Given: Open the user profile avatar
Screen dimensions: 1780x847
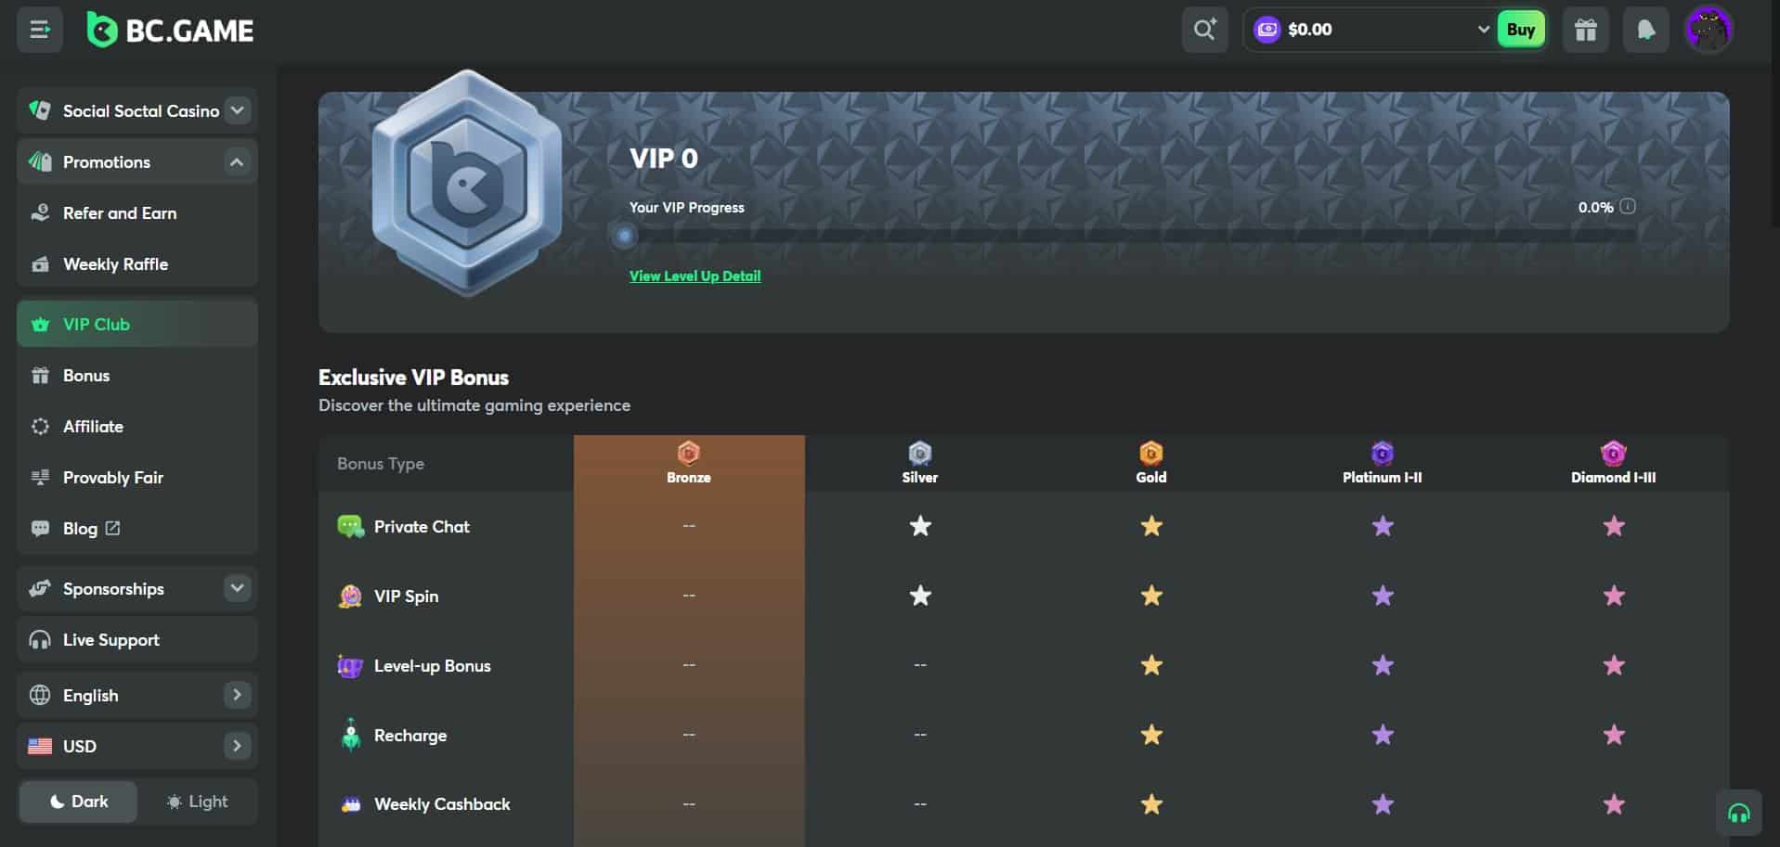Looking at the screenshot, I should 1709,30.
